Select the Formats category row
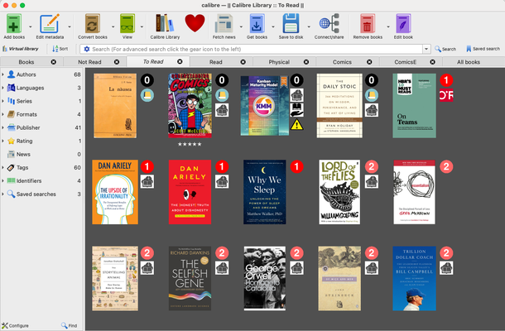 click(x=42, y=114)
